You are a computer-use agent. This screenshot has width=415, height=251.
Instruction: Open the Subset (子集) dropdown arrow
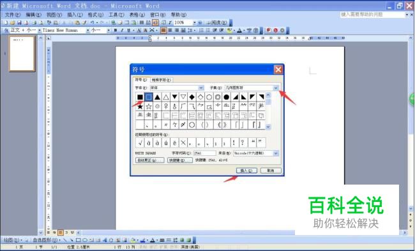pyautogui.click(x=276, y=87)
